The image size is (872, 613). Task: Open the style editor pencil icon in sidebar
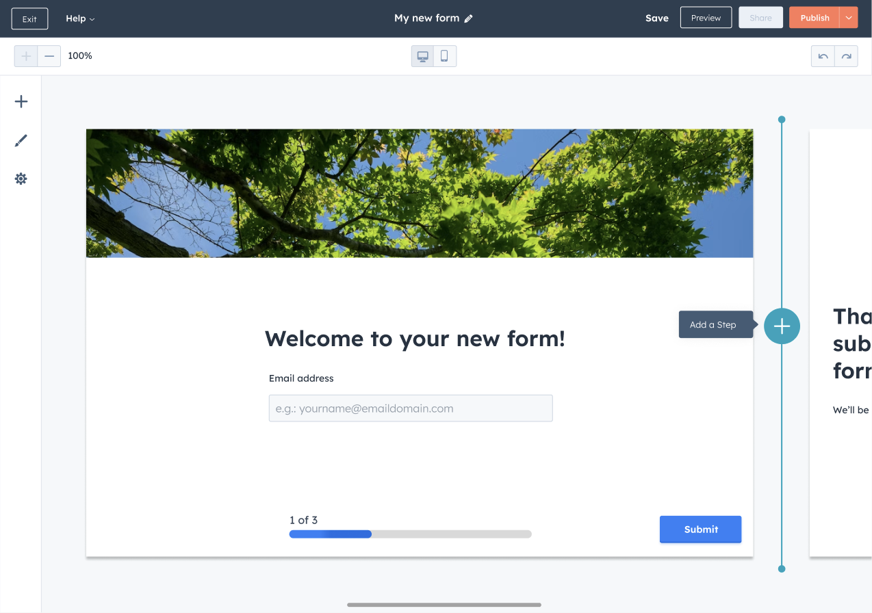click(21, 140)
